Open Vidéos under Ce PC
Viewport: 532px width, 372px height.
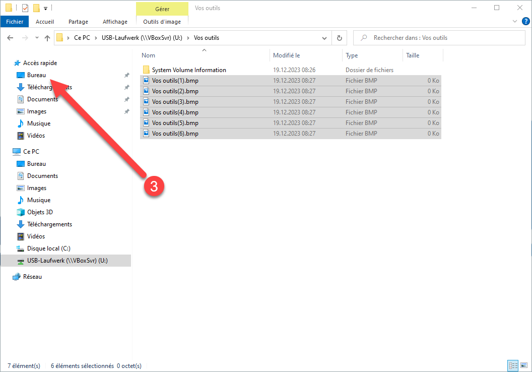point(36,236)
